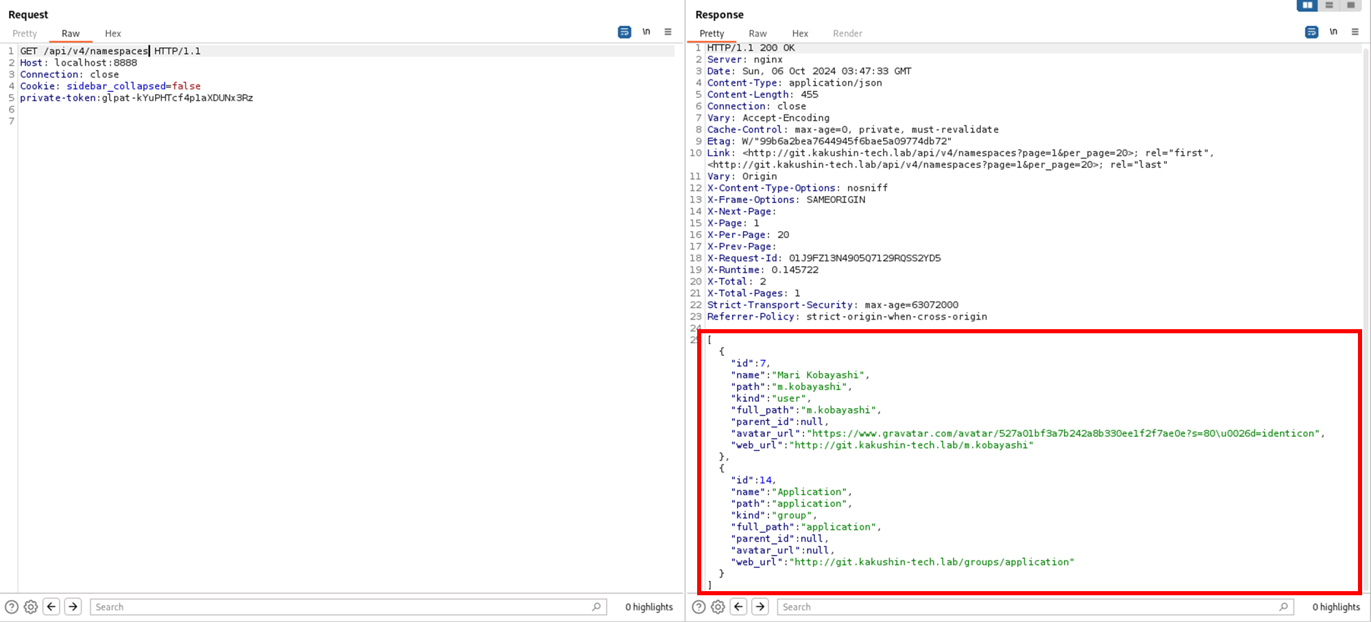Go to previous match in Request search

click(x=51, y=607)
